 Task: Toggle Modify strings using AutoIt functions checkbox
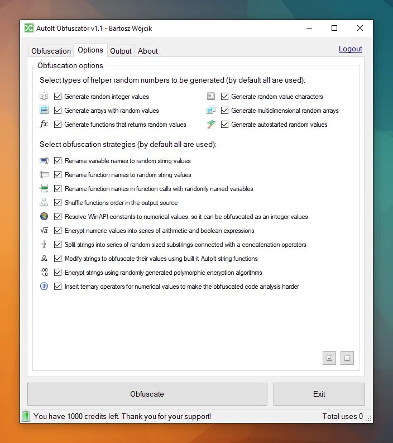pyautogui.click(x=57, y=258)
